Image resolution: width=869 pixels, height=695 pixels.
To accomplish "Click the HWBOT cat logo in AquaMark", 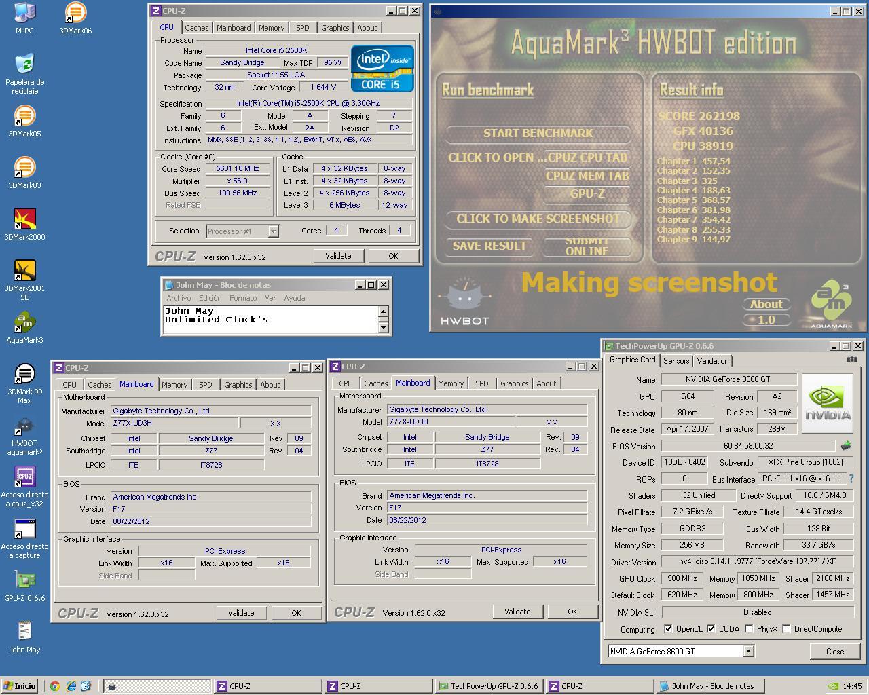I will pos(464,302).
